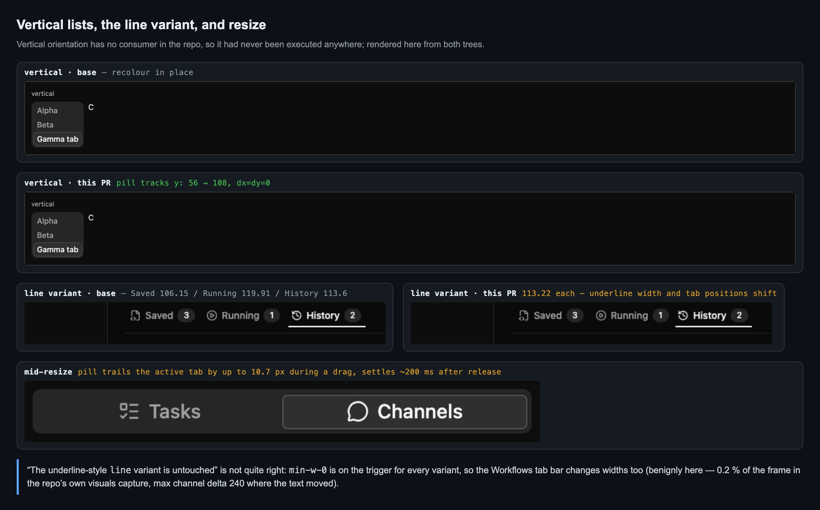Viewport: 820px width, 510px height.
Task: Click the History clock icon in base panel
Action: 296,315
